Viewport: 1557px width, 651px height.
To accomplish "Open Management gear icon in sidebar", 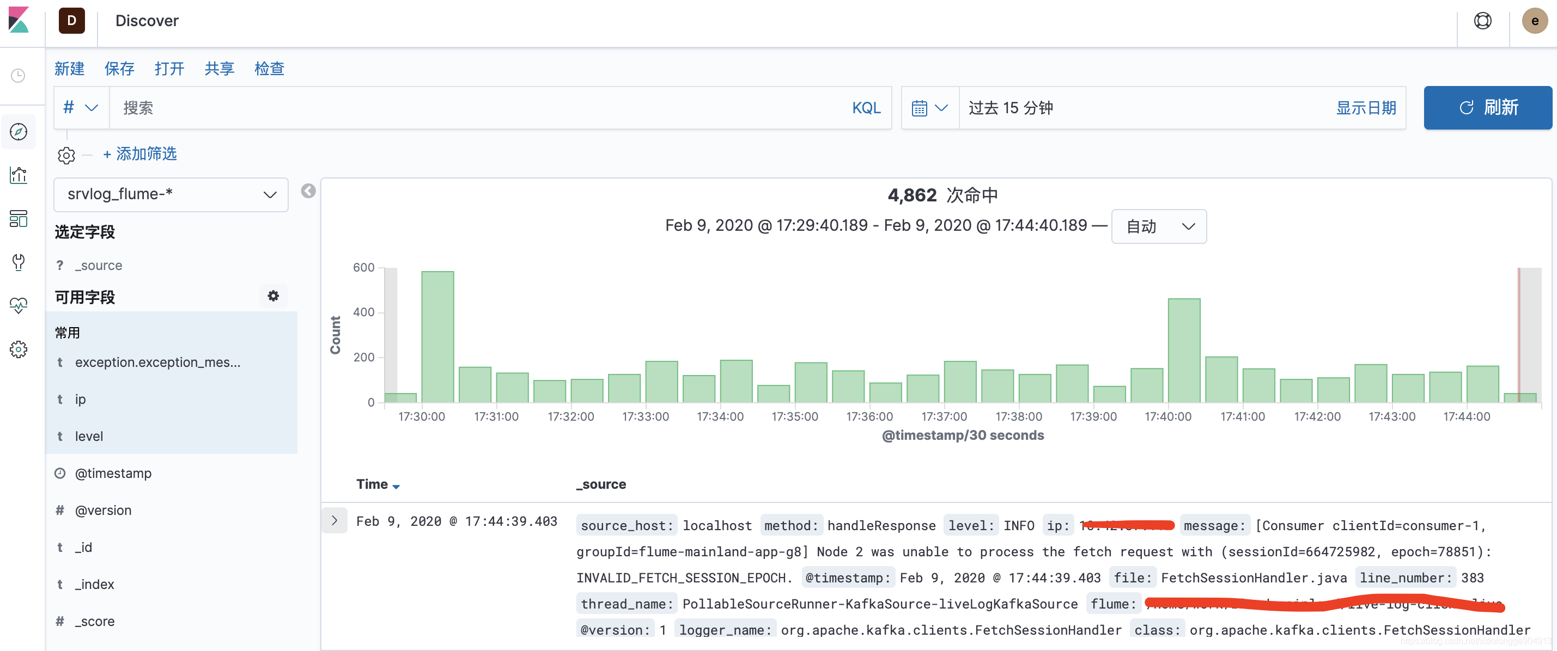I will pos(19,349).
